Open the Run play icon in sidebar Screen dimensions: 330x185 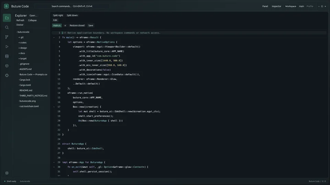coord(7,47)
